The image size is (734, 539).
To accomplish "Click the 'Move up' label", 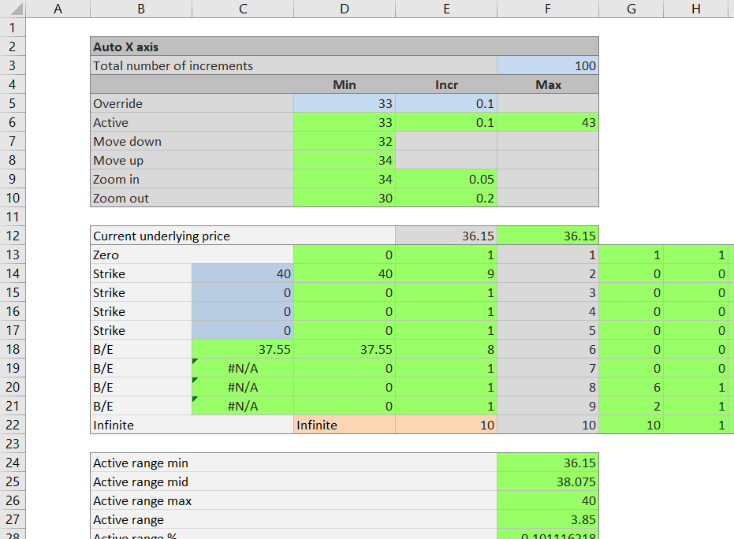I will (118, 161).
